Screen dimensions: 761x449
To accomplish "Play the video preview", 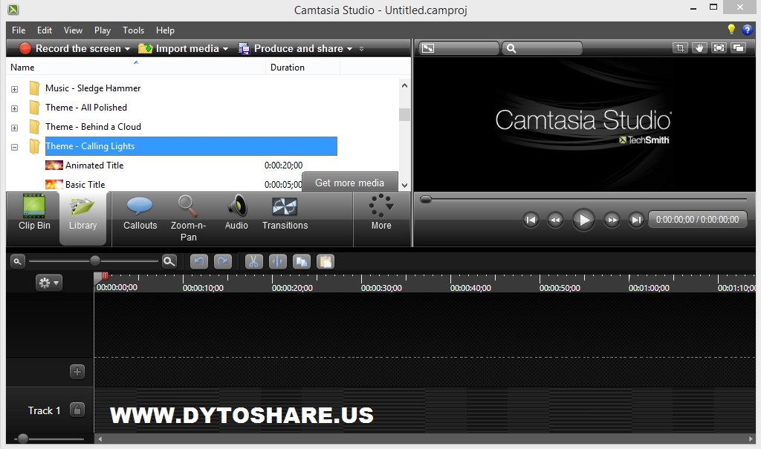I will tap(583, 220).
